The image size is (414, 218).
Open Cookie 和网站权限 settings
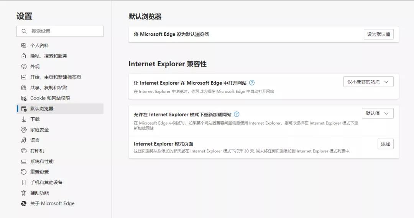pyautogui.click(x=60, y=98)
